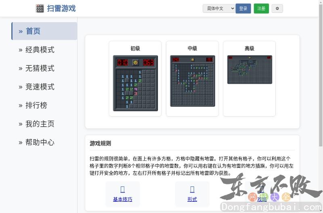Click the icon above 攻略

[262, 190]
